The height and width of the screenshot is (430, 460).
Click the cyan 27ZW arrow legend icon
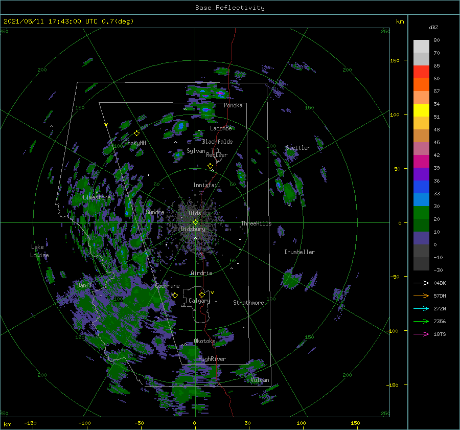421,308
